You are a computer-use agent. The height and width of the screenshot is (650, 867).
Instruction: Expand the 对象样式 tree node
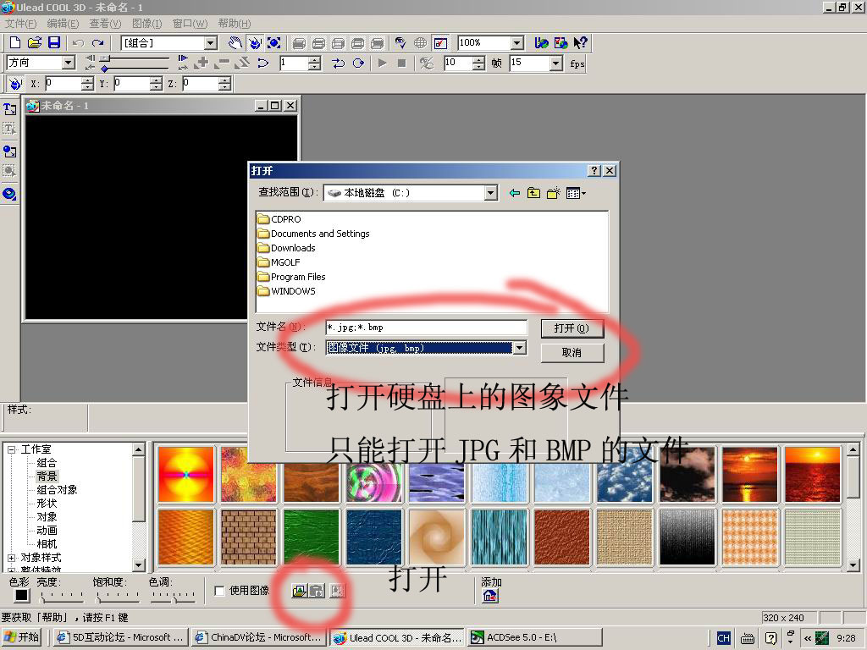click(x=12, y=558)
